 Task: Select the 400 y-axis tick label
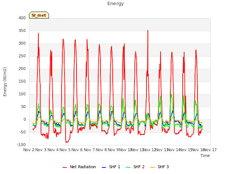[22, 18]
